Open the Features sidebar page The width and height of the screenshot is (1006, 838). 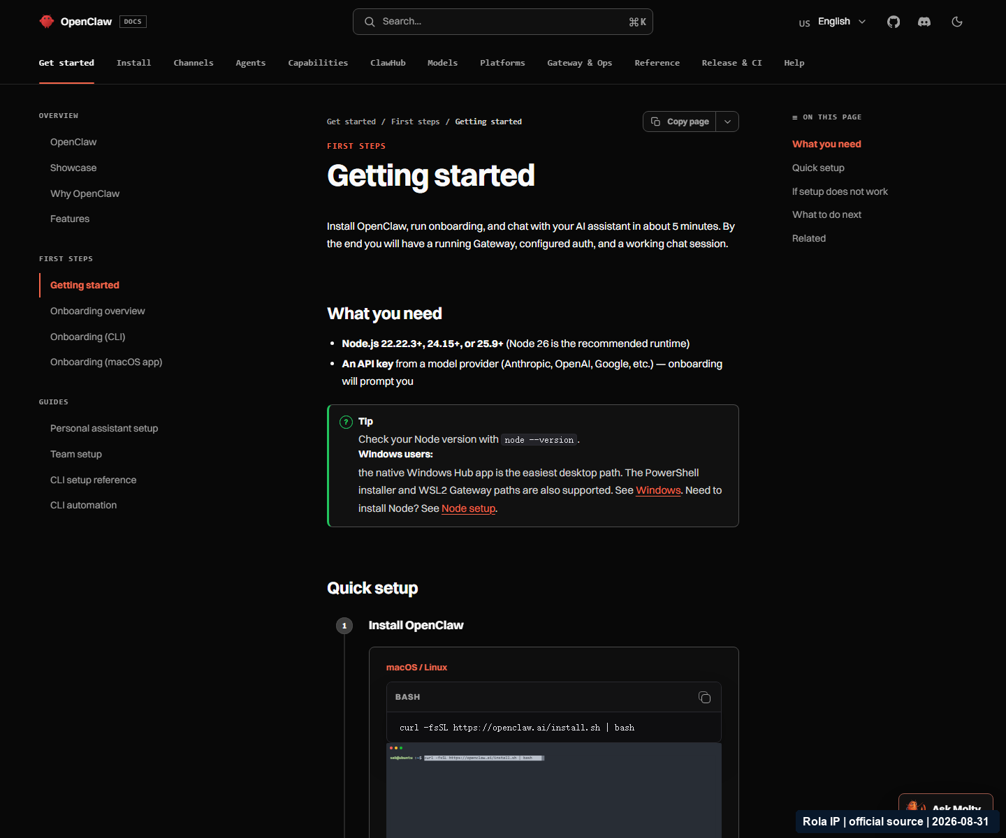click(70, 219)
